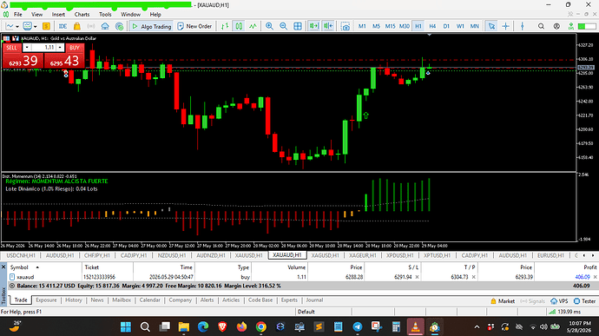The image size is (599, 336).
Task: Toggle chart shift from right border
Action: click(328, 26)
